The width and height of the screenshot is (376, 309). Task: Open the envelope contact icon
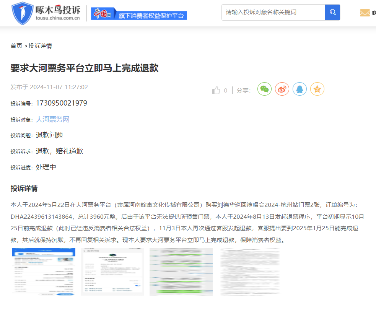point(365,13)
